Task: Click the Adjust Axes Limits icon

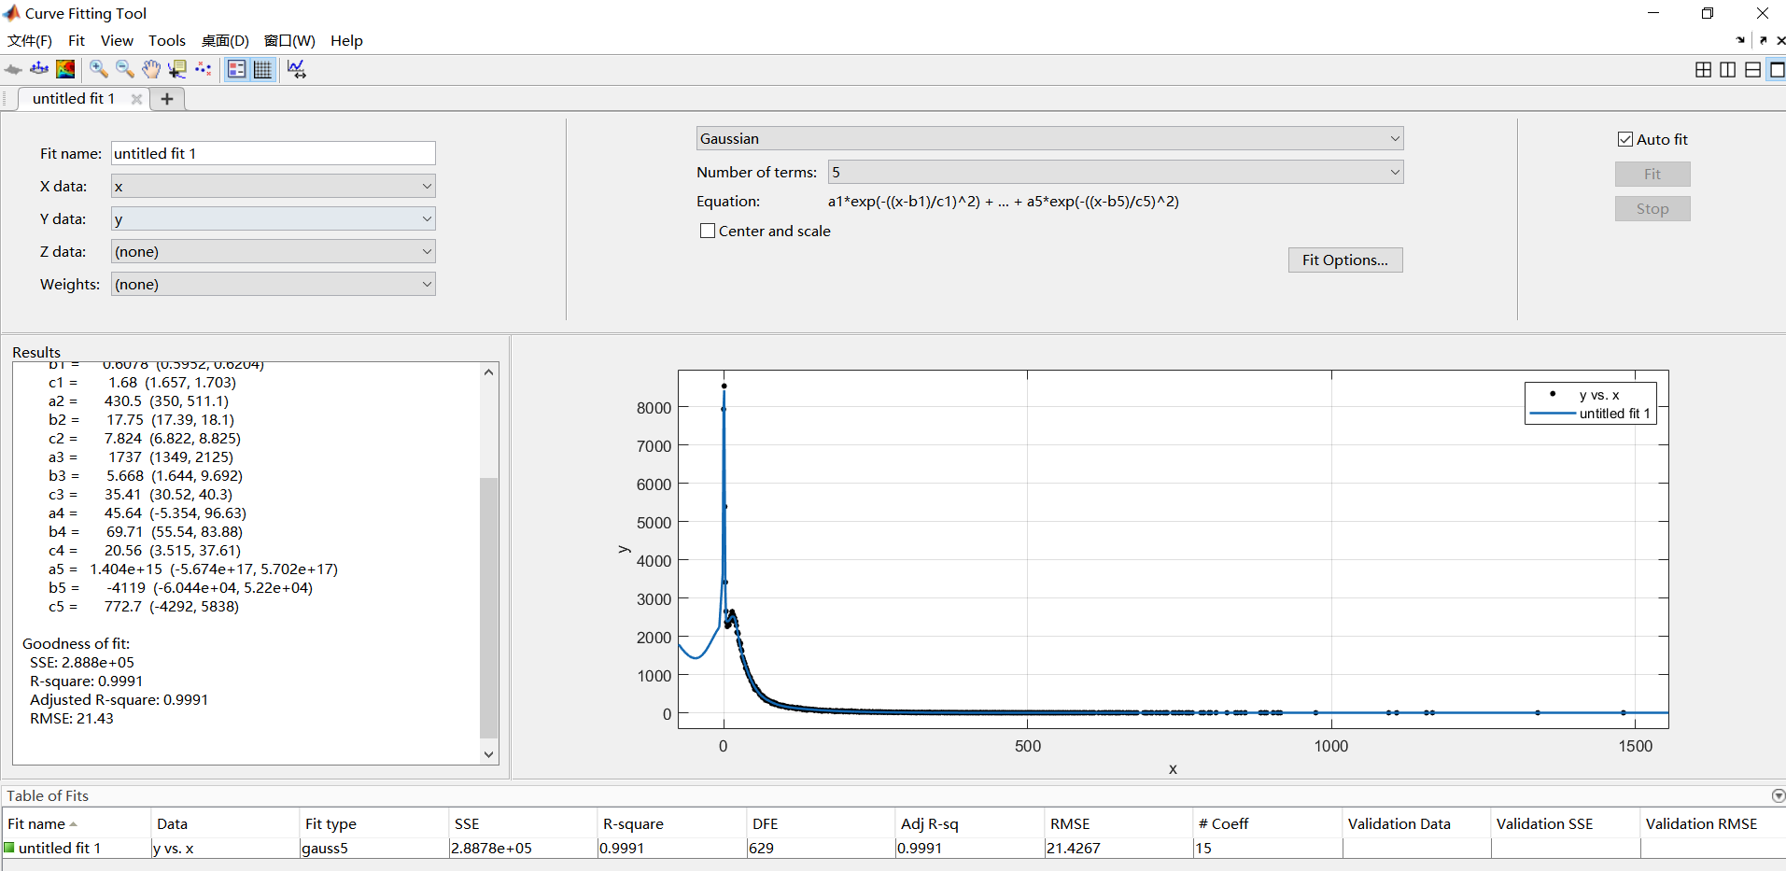Action: (x=297, y=69)
